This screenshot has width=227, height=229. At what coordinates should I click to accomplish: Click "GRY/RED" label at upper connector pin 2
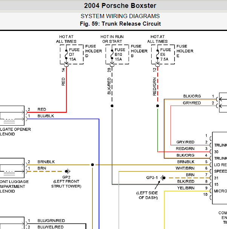192,103
